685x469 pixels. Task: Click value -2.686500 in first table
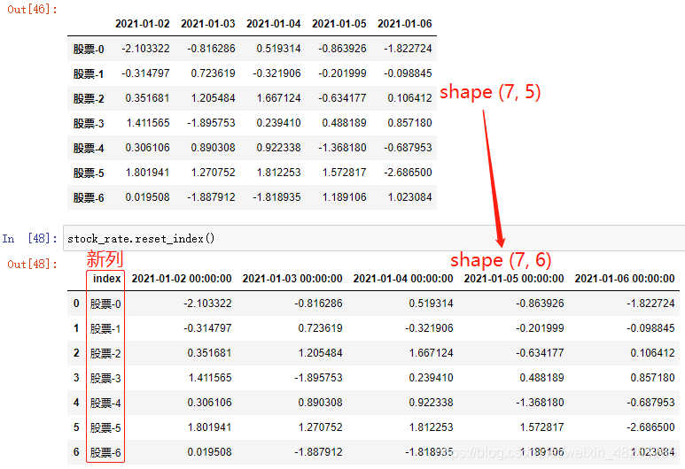point(408,173)
